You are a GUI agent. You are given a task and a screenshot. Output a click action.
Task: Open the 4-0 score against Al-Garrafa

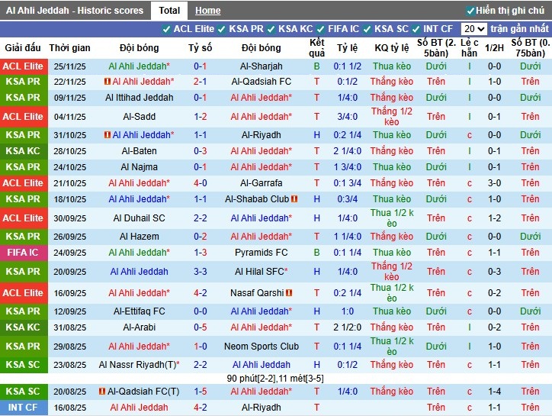tap(200, 183)
